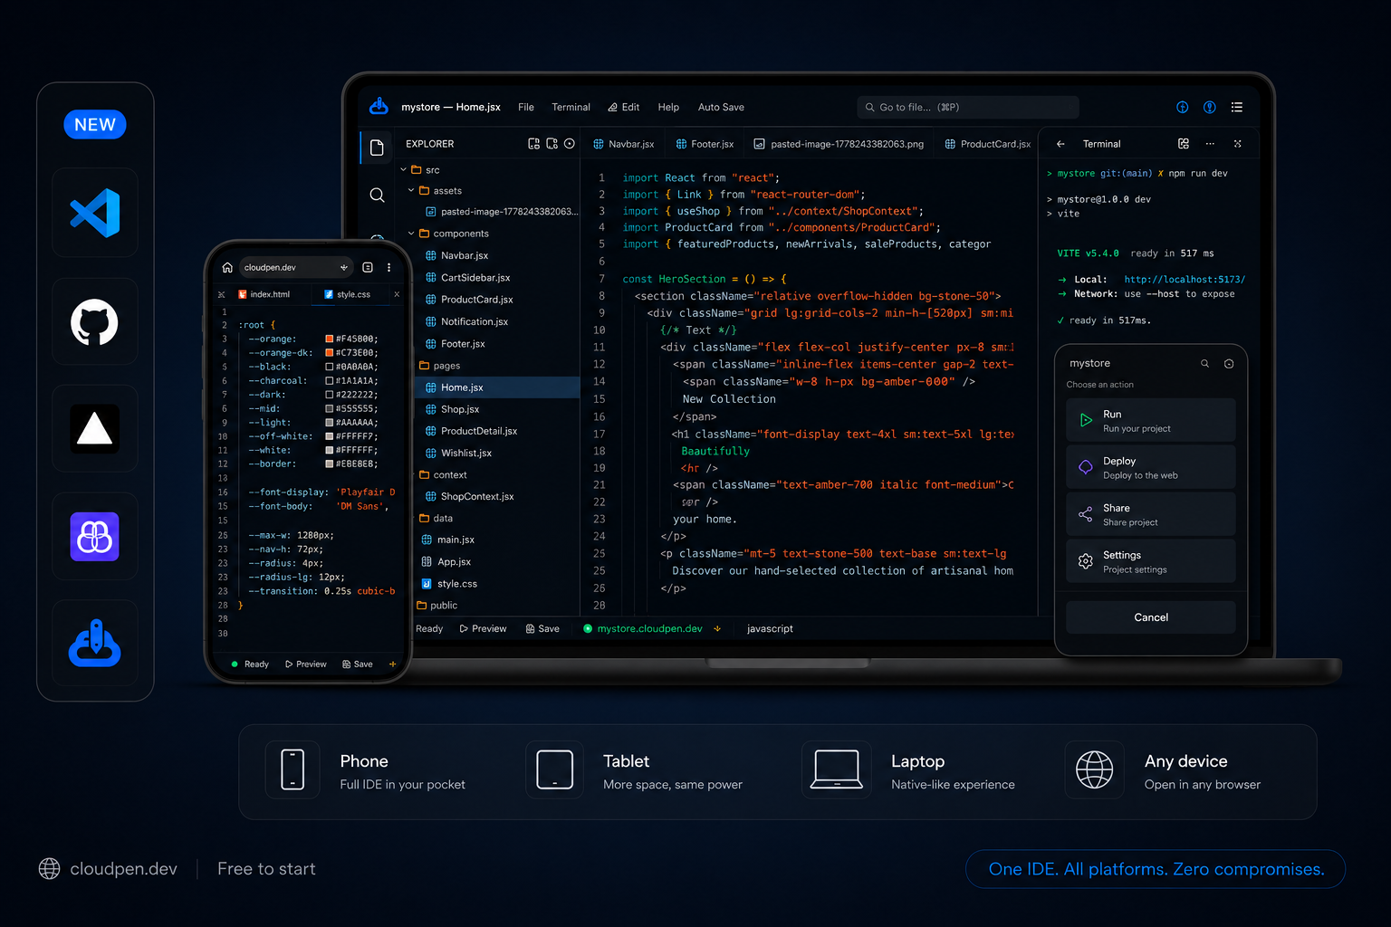Image resolution: width=1391 pixels, height=927 pixels.
Task: Open the Help menu
Action: click(x=668, y=107)
